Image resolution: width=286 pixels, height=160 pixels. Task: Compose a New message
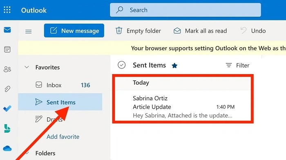pos(74,31)
